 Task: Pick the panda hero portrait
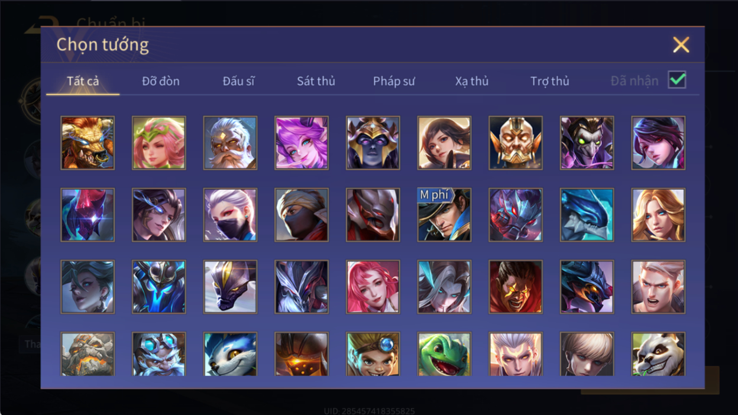658,354
